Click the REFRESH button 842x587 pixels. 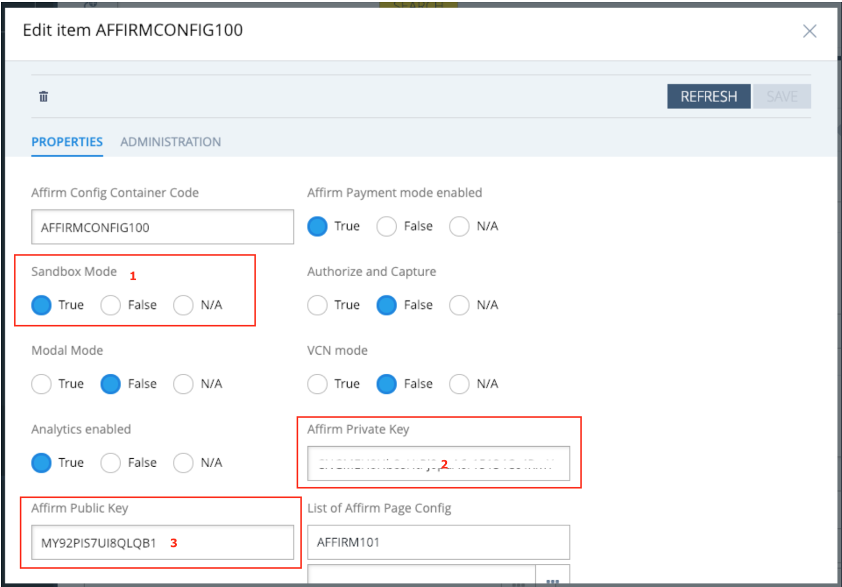708,97
